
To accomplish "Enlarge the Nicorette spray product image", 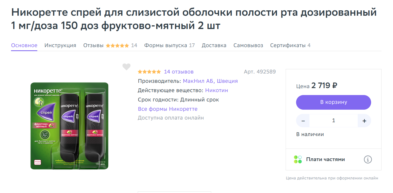I will [69, 126].
